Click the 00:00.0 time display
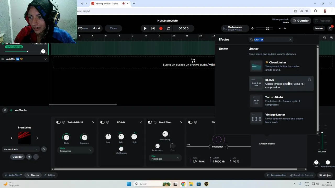 pos(183,28)
